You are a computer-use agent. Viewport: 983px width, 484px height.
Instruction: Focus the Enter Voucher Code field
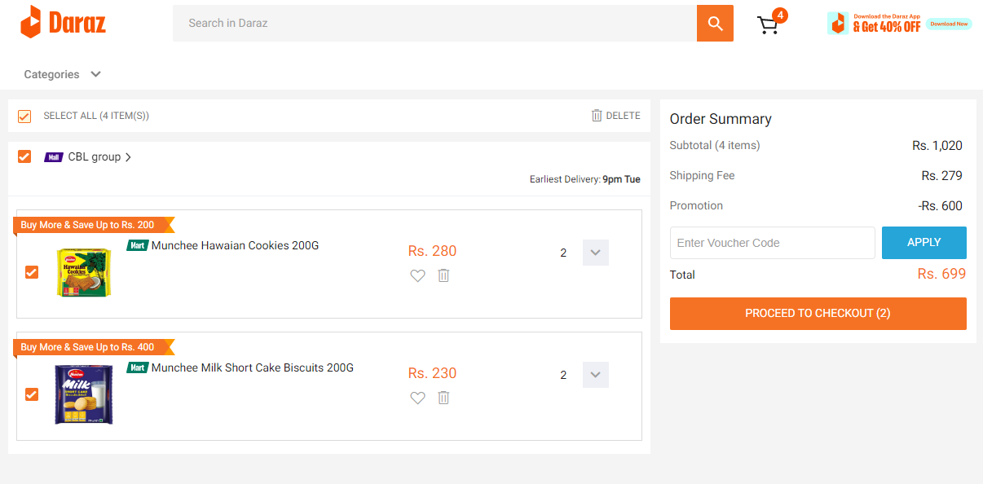pos(773,243)
